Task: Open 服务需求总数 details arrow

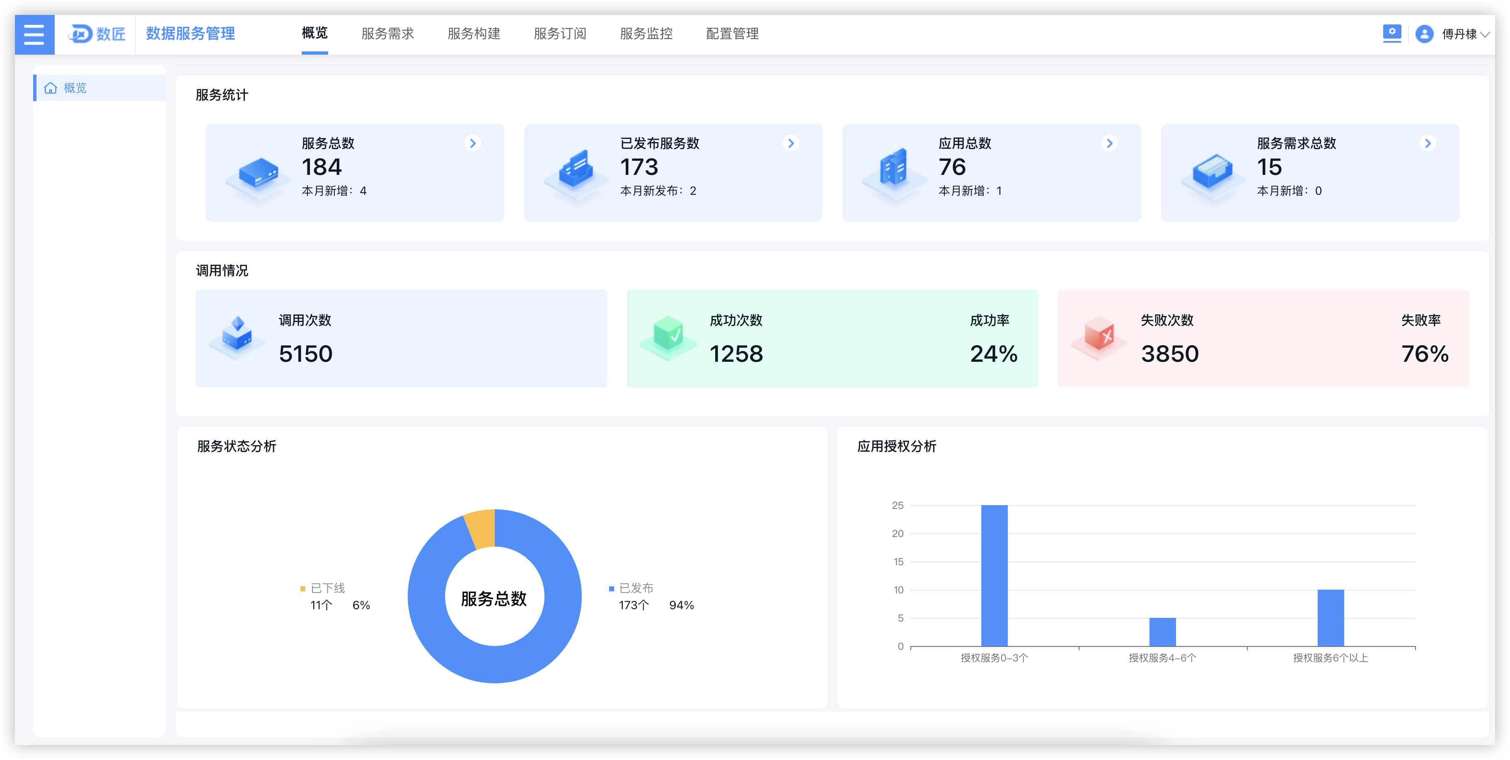Action: (x=1428, y=143)
